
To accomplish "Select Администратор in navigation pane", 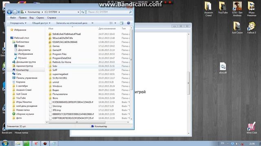I will point(24,66).
